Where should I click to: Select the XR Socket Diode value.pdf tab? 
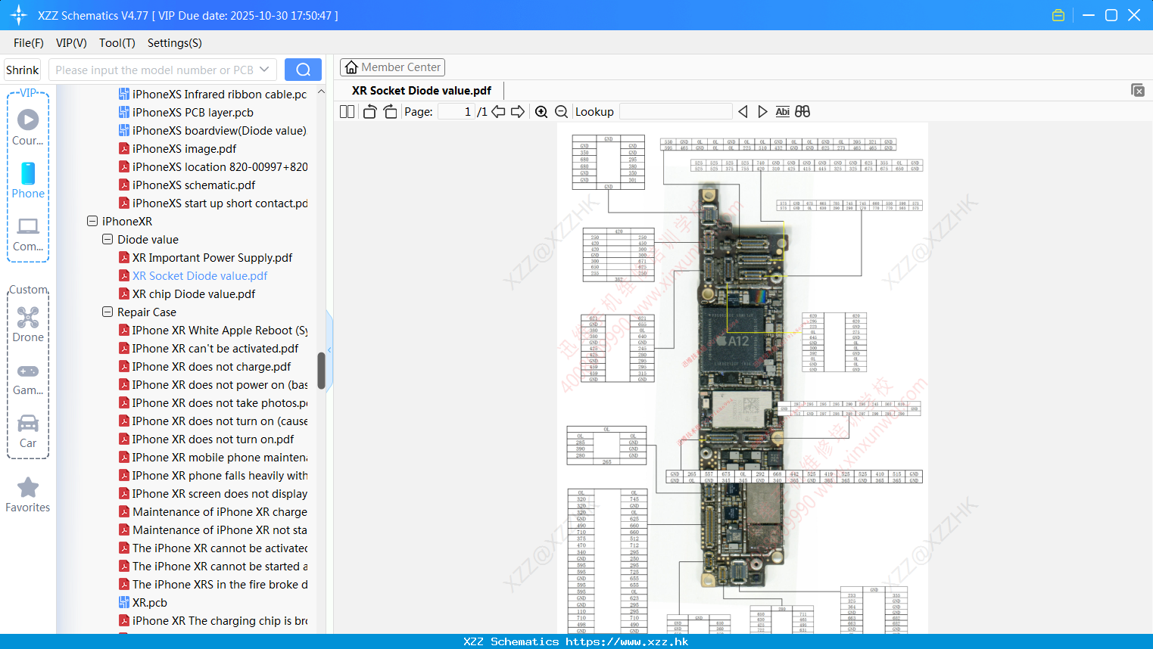click(x=422, y=91)
